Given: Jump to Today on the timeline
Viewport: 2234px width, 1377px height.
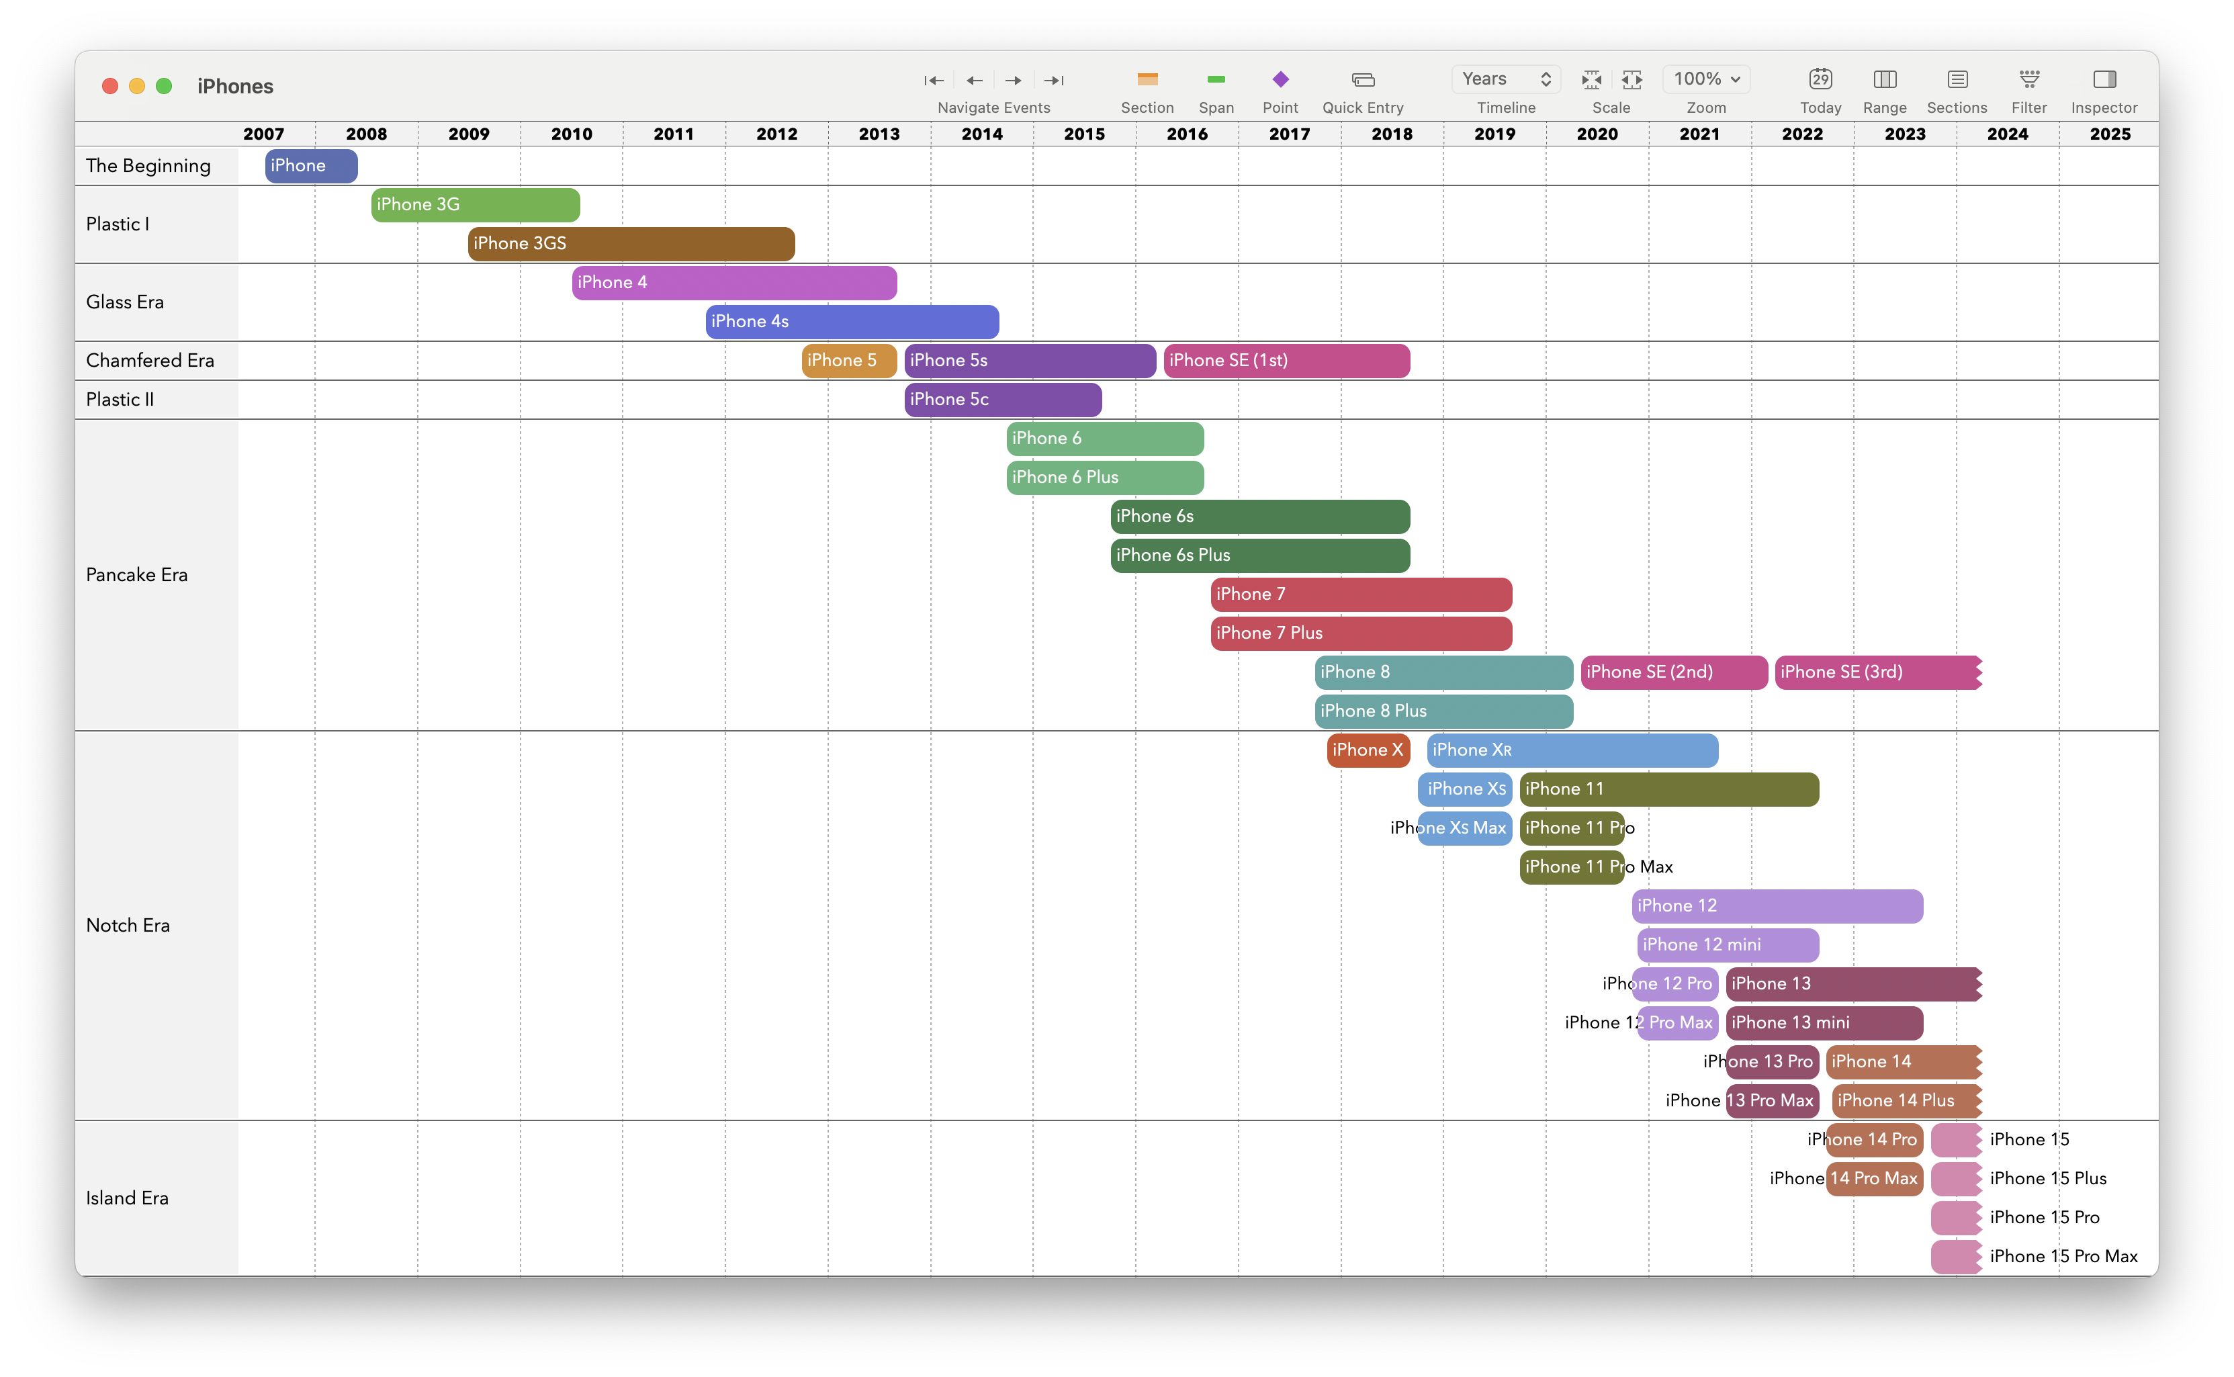Looking at the screenshot, I should (x=1820, y=79).
